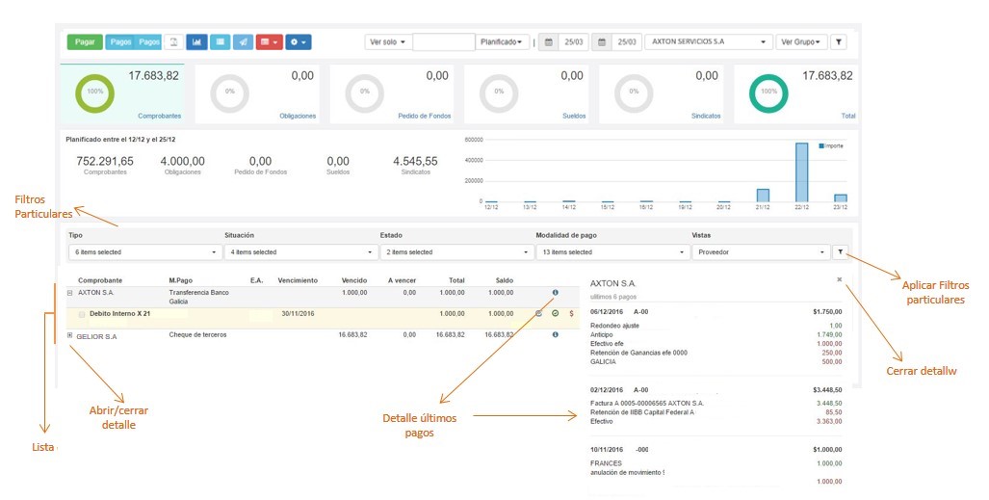Show last payments info for AXTON S.A.

click(555, 292)
